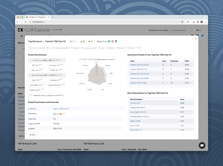
Task: Share the model on Twitter
Action: click(109, 41)
